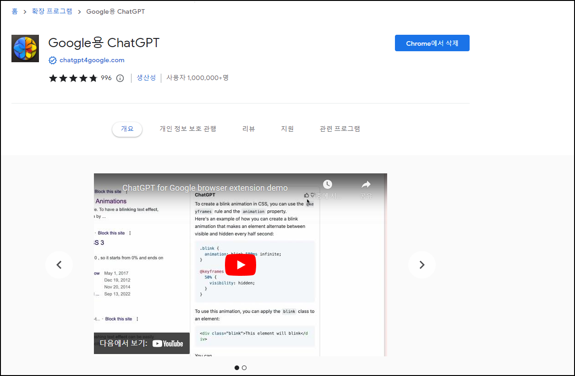
Task: Click the five-star rating display
Action: click(x=73, y=78)
